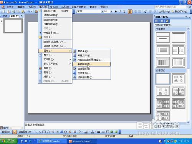The height and width of the screenshot is (144, 192).
Task: Open the 编辑 (Edit) menu
Action: coord(21,7)
